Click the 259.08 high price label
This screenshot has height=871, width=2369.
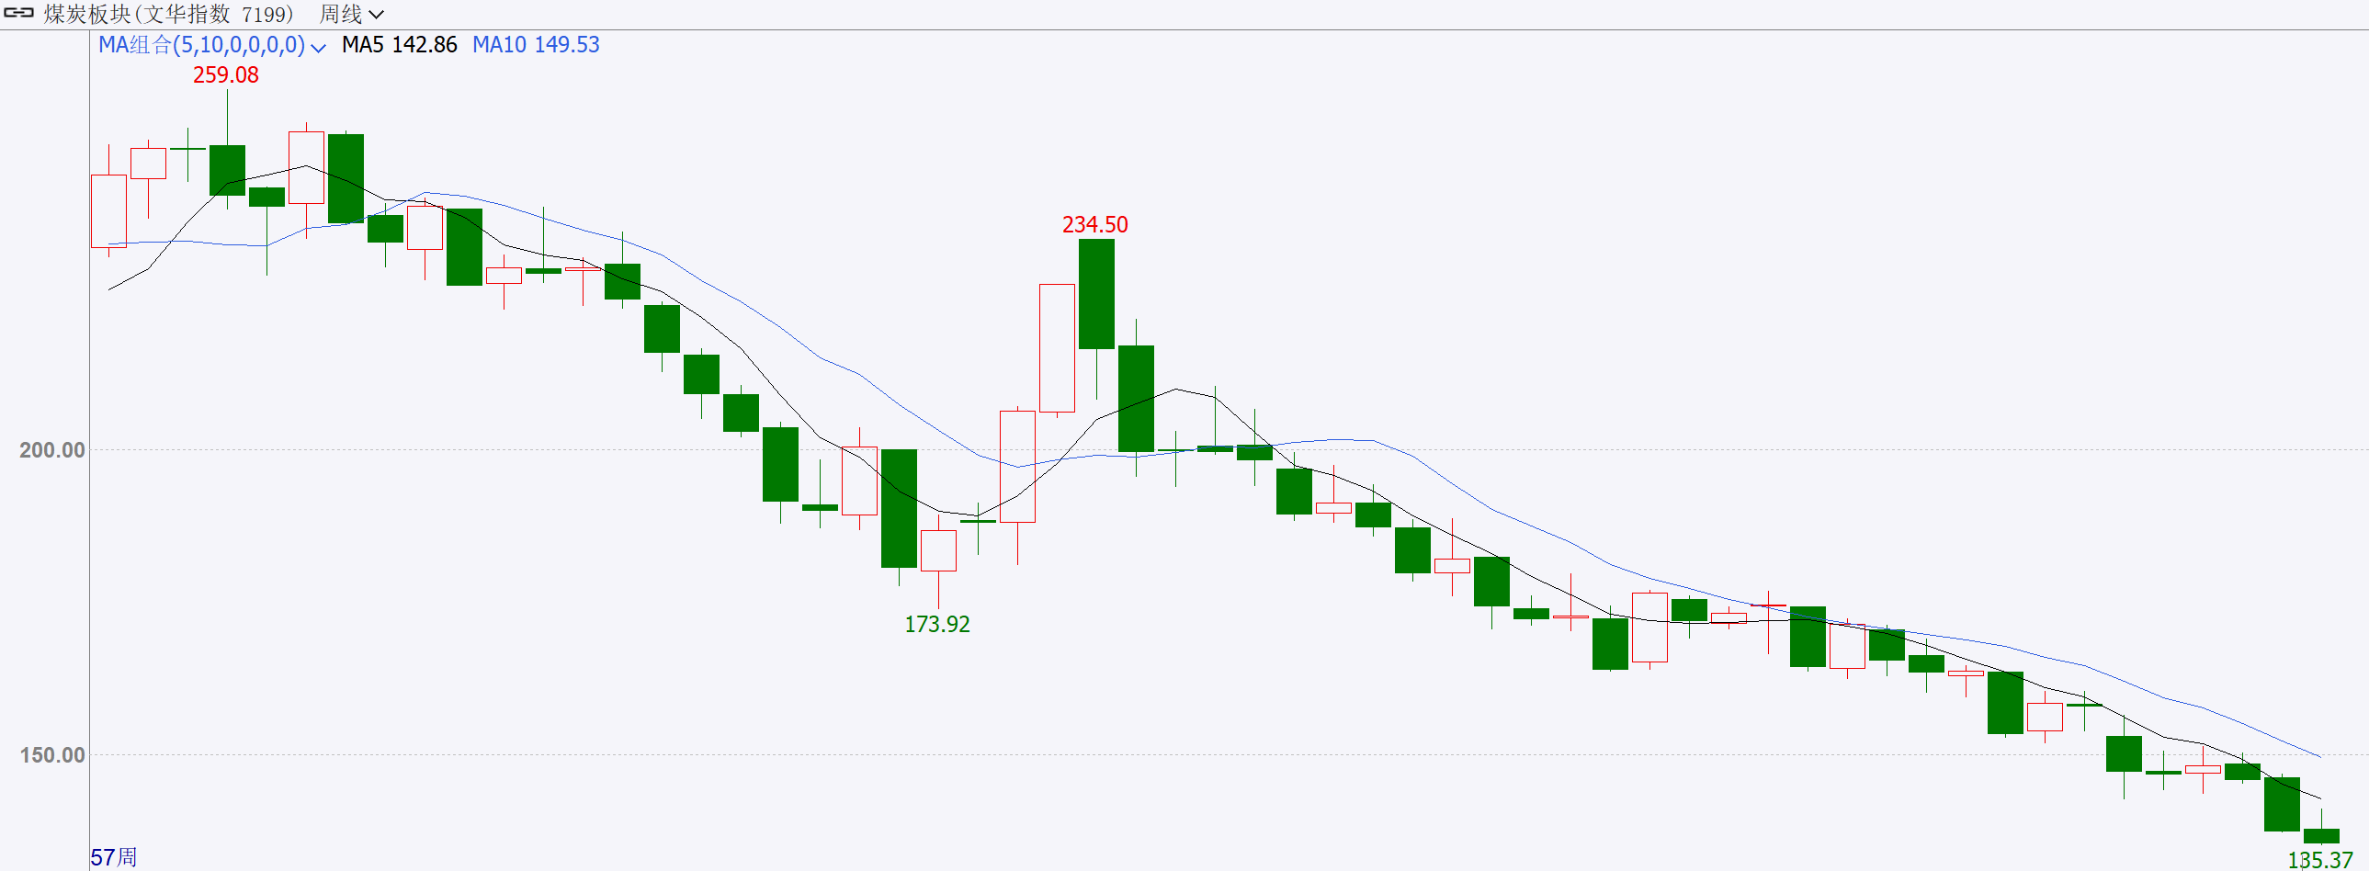click(225, 75)
